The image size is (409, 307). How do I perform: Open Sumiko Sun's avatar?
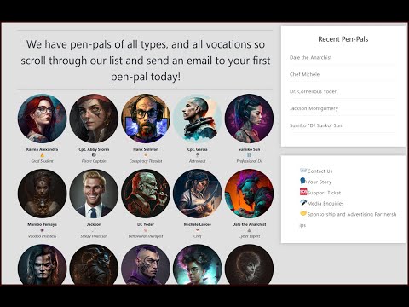click(x=249, y=119)
